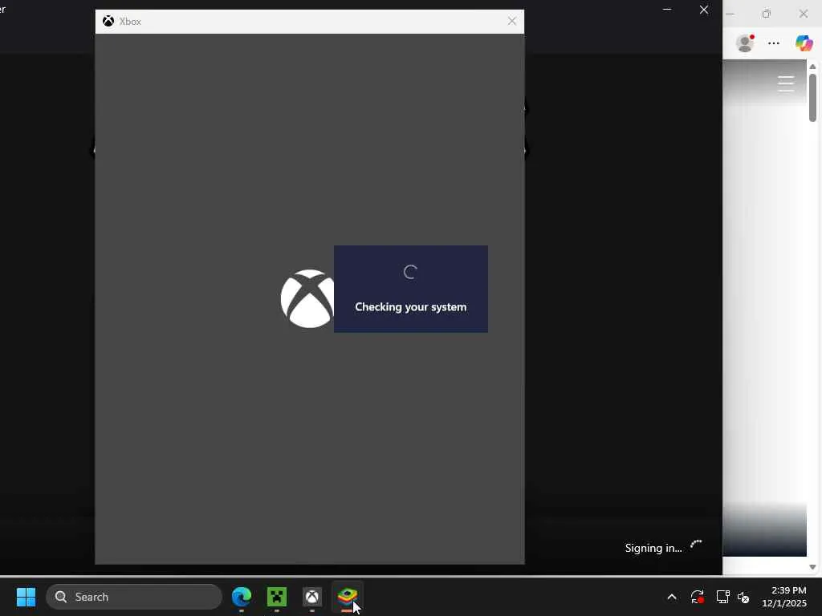Screen dimensions: 822x616
Task: Click the sync status tray icon
Action: (698, 597)
